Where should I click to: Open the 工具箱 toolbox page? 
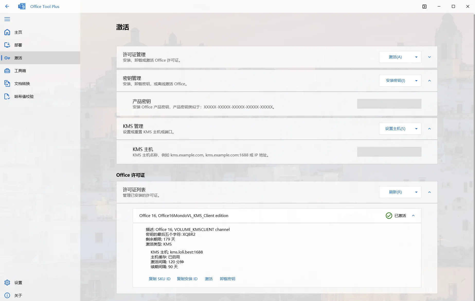[x=20, y=71]
